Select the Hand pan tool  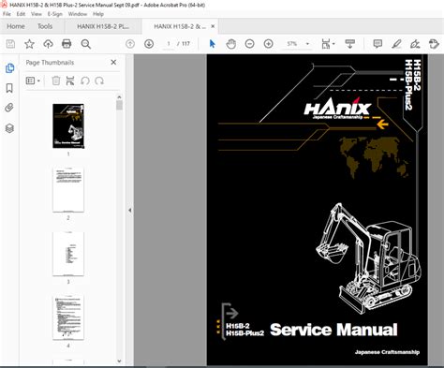click(231, 44)
